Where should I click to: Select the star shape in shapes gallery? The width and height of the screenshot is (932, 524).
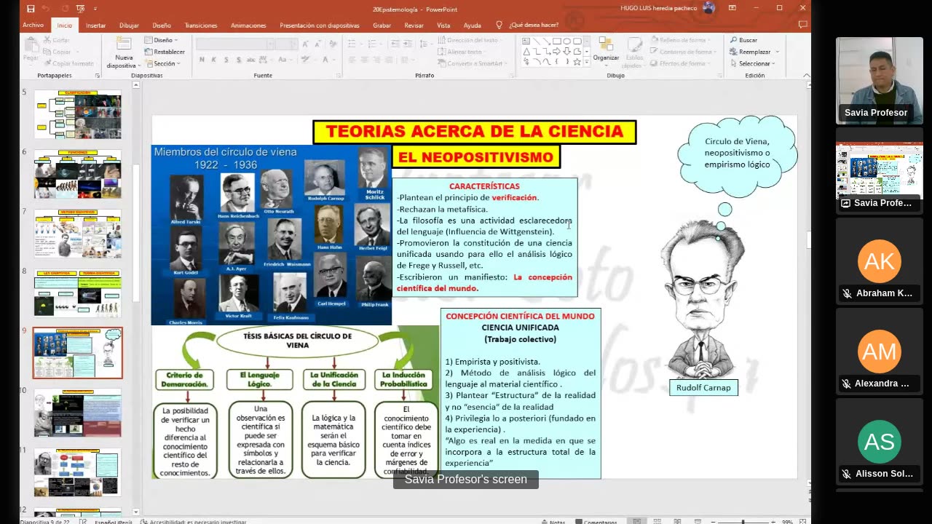click(x=577, y=62)
